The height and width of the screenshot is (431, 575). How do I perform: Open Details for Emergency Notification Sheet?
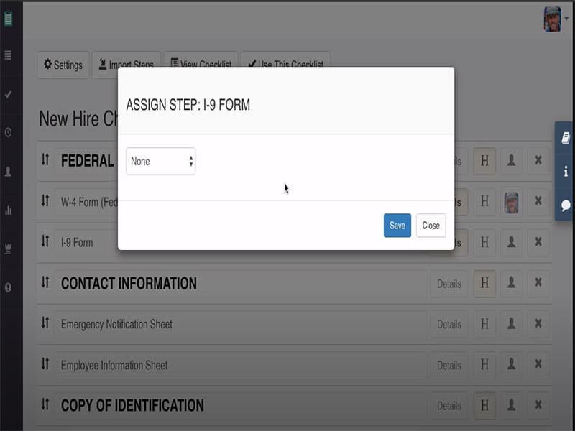click(449, 325)
